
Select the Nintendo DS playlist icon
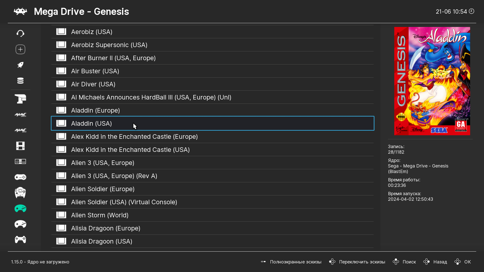[20, 146]
